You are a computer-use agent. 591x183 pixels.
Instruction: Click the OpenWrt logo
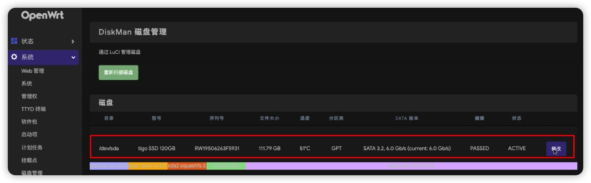point(42,16)
